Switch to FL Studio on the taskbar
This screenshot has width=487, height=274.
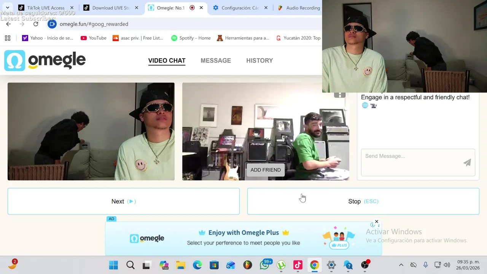pyautogui.click(x=248, y=265)
